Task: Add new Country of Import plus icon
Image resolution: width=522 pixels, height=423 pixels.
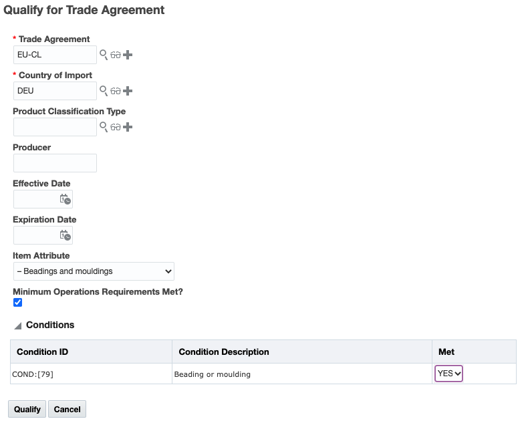Action: (128, 91)
